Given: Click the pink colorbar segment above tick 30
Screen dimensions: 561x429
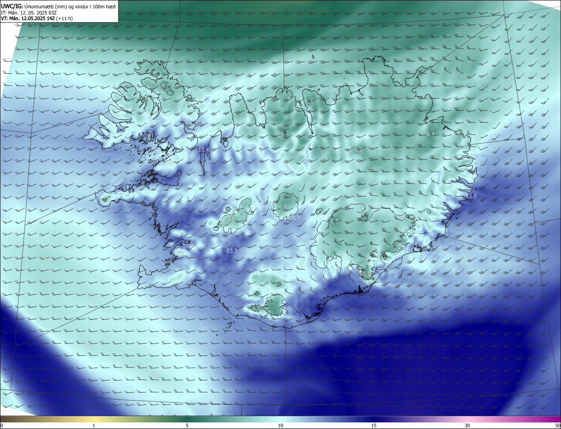Looking at the screenshot, I should tap(467, 419).
